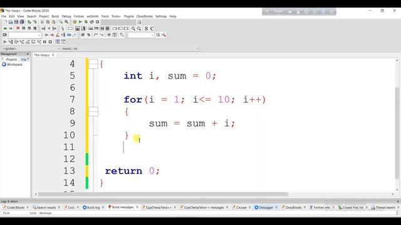401x225 pixels.
Task: Switch to the Build log tab
Action: point(93,207)
